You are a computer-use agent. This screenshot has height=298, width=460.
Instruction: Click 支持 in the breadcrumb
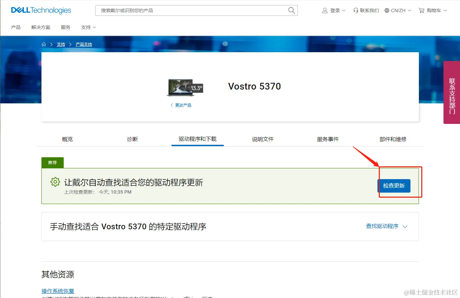tap(61, 44)
